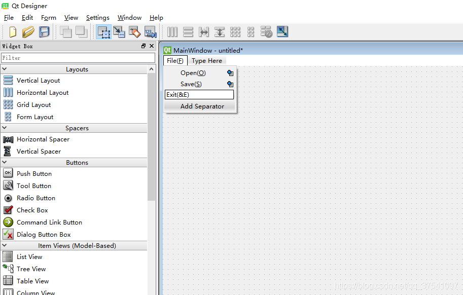Click Lay Out Horizontally in Splitter icon
Screen dimensions: 463x295
pyautogui.click(x=204, y=32)
